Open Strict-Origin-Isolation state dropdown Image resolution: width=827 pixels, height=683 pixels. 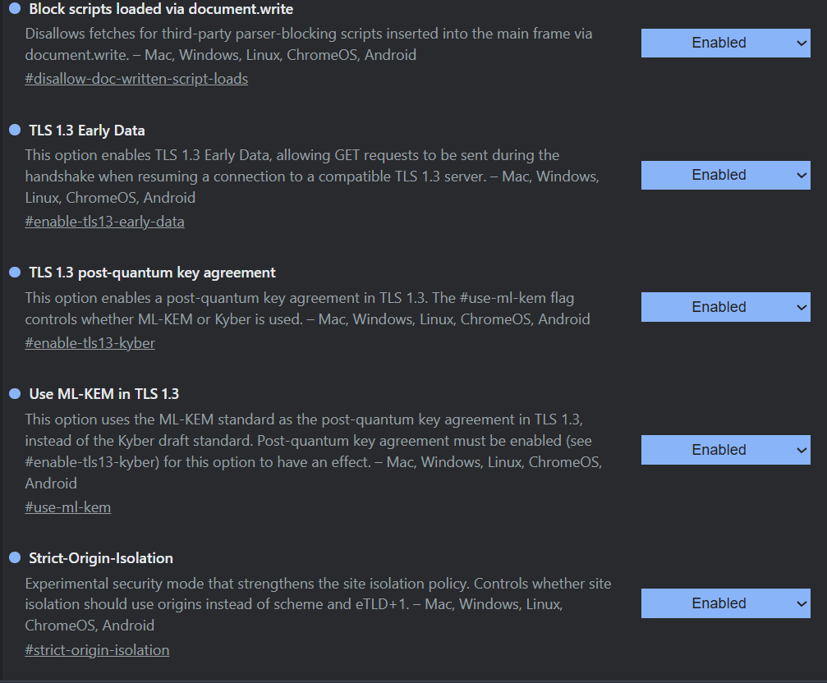725,603
